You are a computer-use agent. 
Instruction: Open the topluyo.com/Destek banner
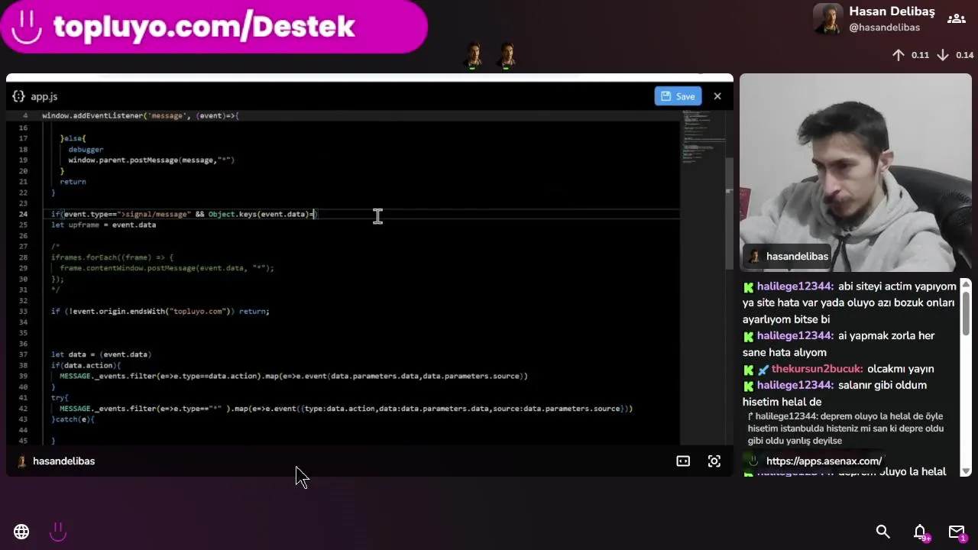point(213,27)
